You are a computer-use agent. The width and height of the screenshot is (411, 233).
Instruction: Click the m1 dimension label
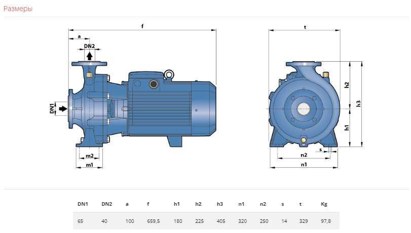89,165
